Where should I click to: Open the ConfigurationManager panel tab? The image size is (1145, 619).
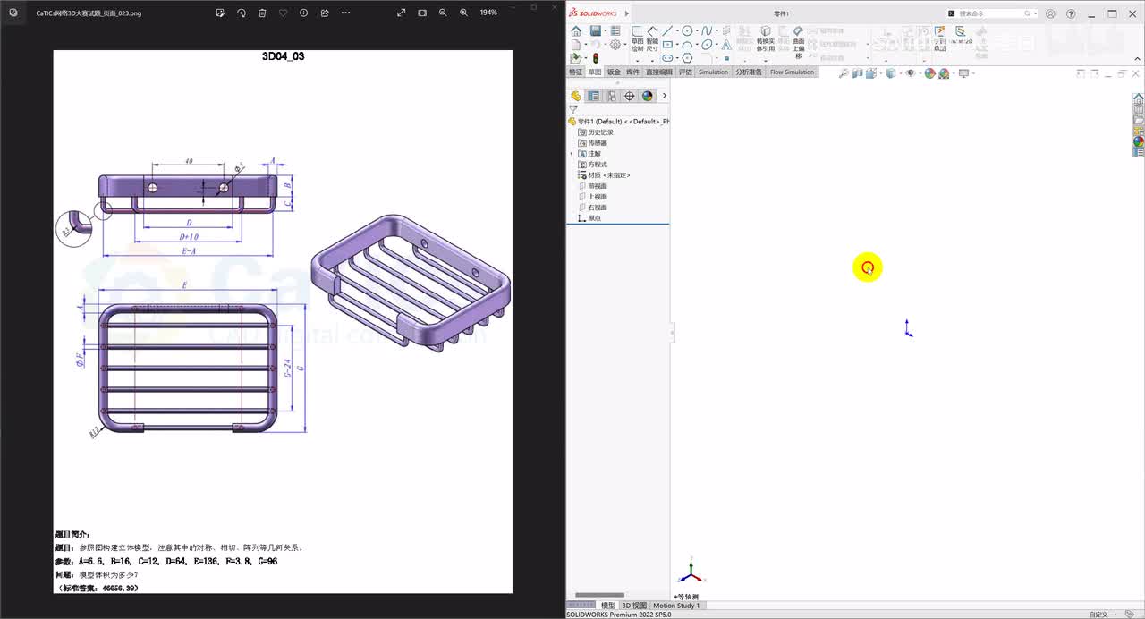coord(612,96)
